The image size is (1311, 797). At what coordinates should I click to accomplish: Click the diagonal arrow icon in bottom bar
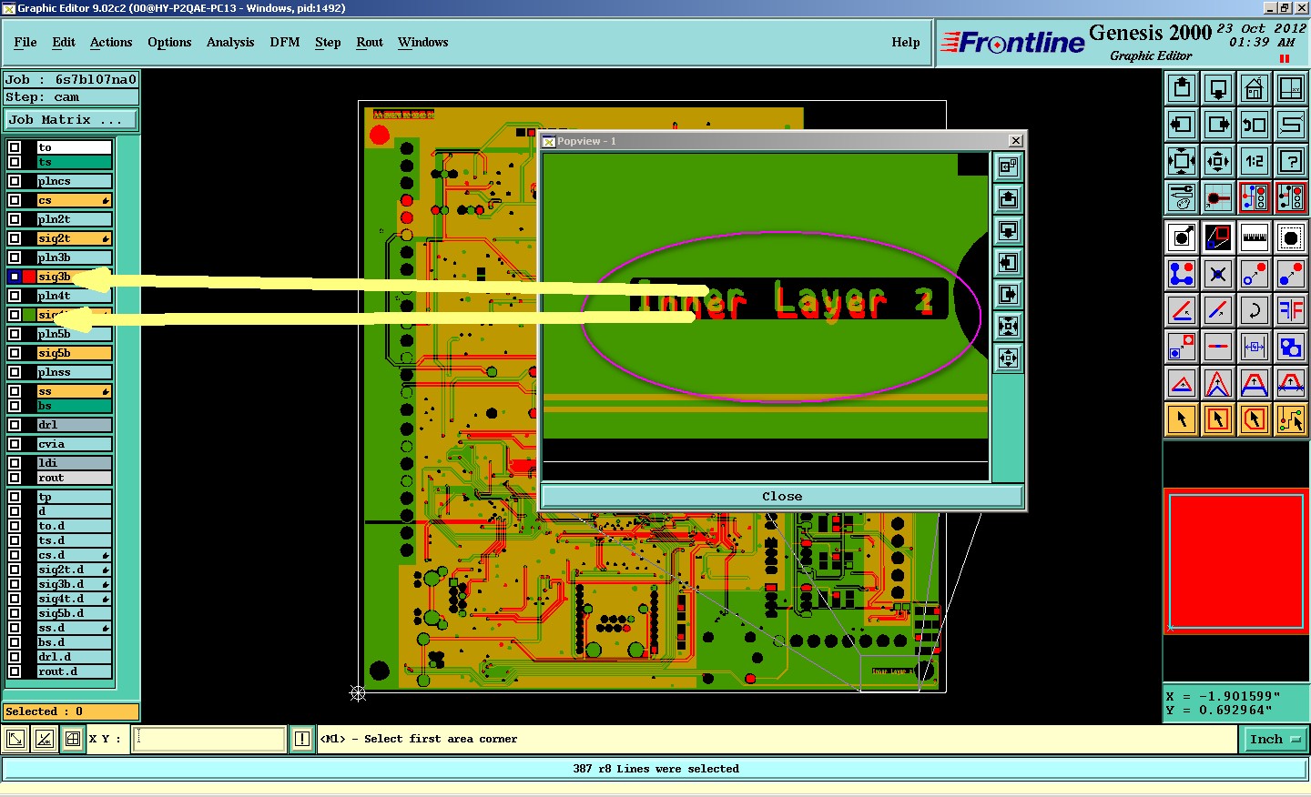15,739
